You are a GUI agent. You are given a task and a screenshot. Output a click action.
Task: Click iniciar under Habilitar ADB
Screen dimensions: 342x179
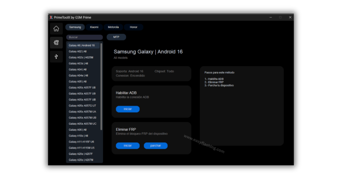coord(128,109)
